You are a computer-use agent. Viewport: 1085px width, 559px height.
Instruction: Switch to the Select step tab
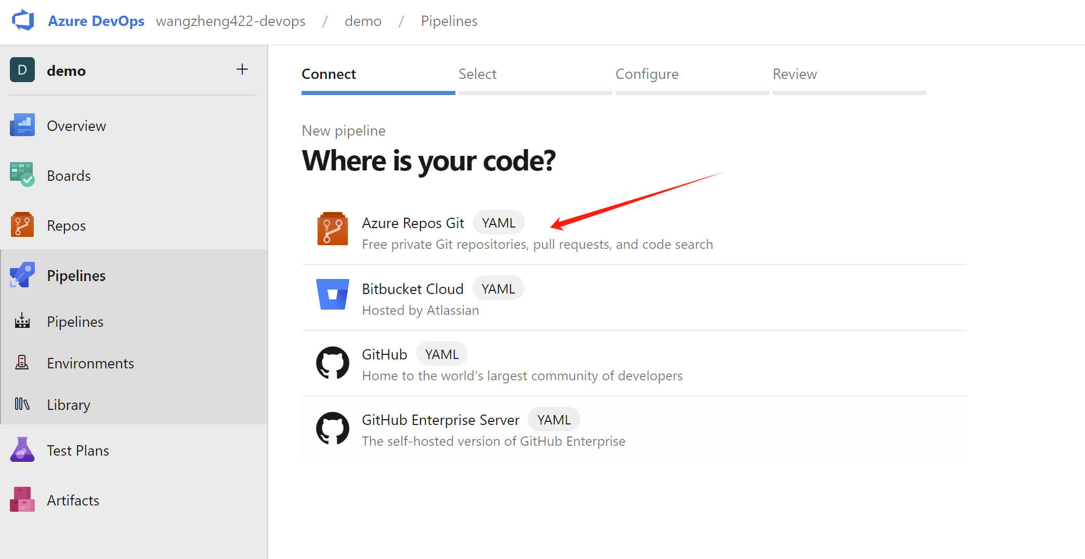(x=477, y=74)
